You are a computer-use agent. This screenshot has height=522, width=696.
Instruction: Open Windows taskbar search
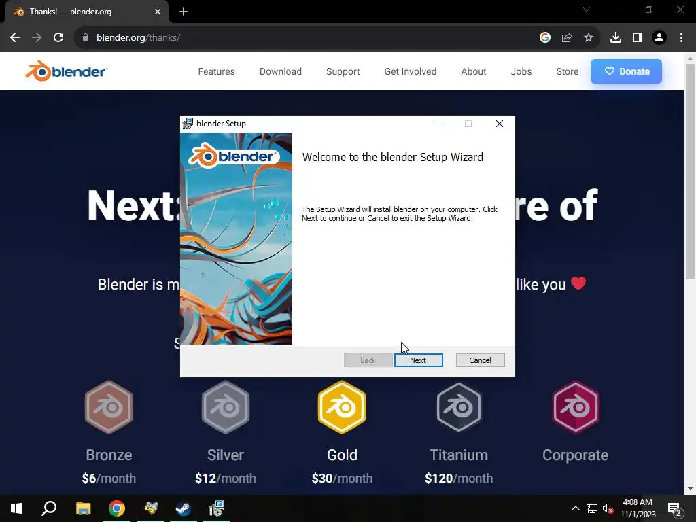[49, 508]
